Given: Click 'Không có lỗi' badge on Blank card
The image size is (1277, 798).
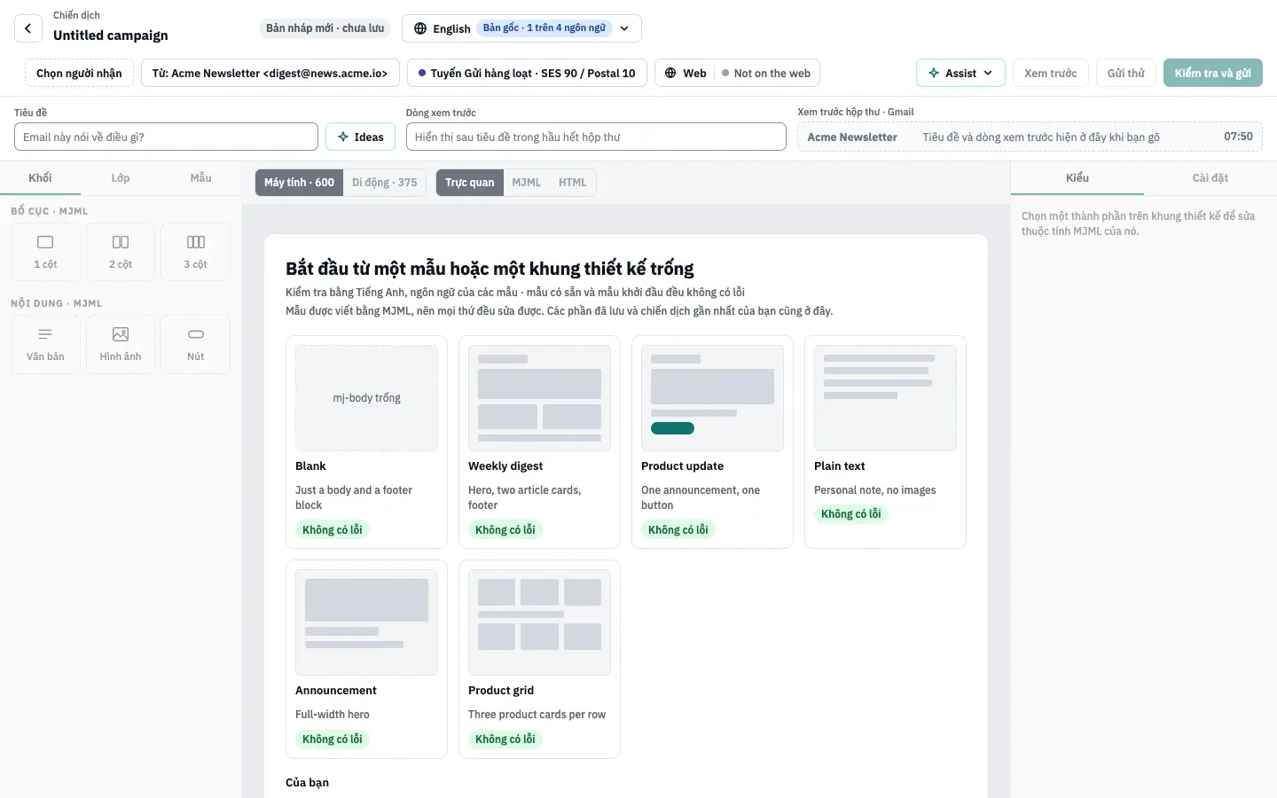Looking at the screenshot, I should [333, 529].
